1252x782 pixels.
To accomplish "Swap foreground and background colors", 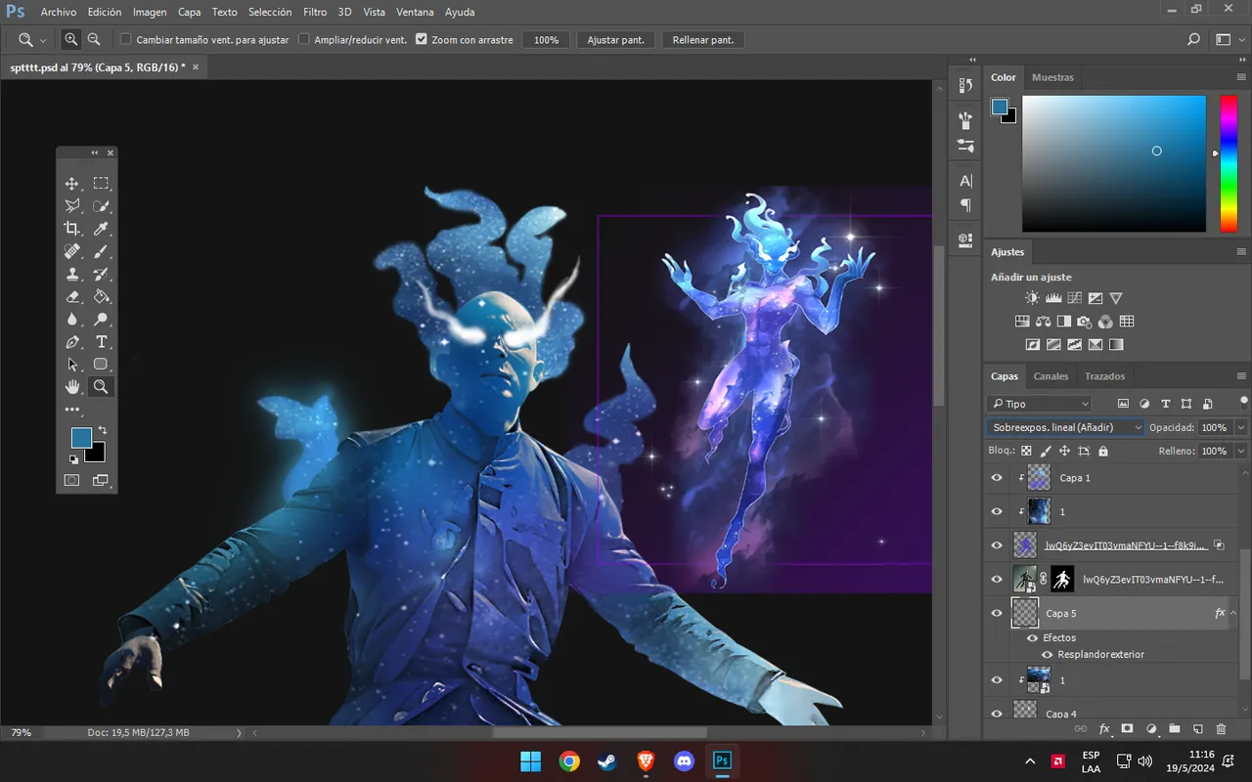I will (x=102, y=431).
